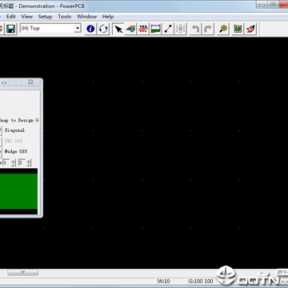The width and height of the screenshot is (288, 288).
Task: Open the Help menu
Action: 108,17
